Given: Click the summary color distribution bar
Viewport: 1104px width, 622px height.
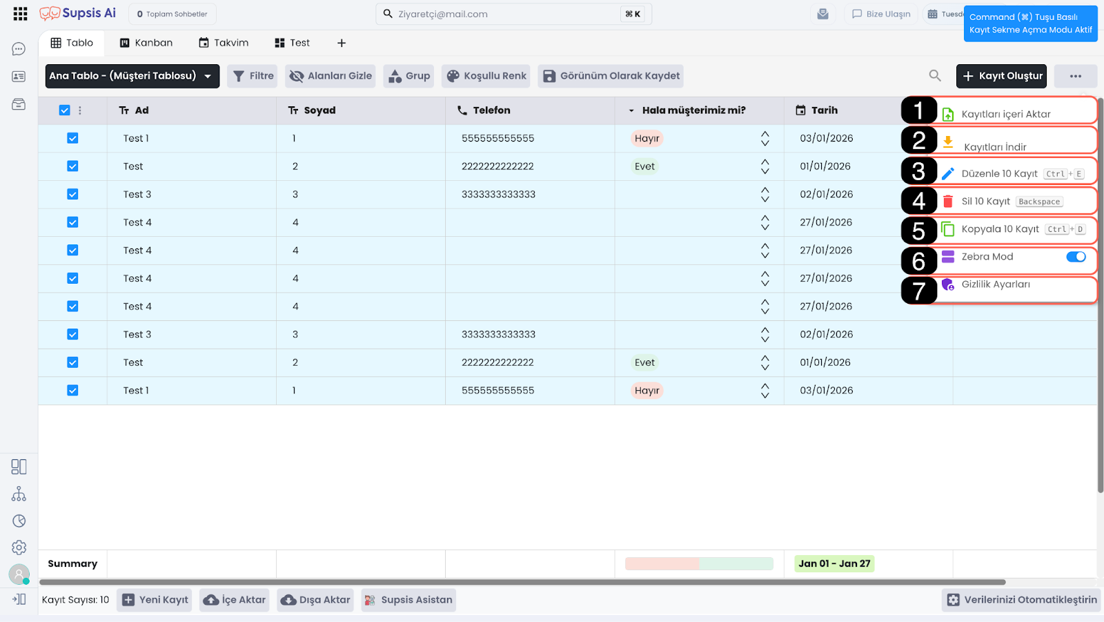Looking at the screenshot, I should 698,564.
